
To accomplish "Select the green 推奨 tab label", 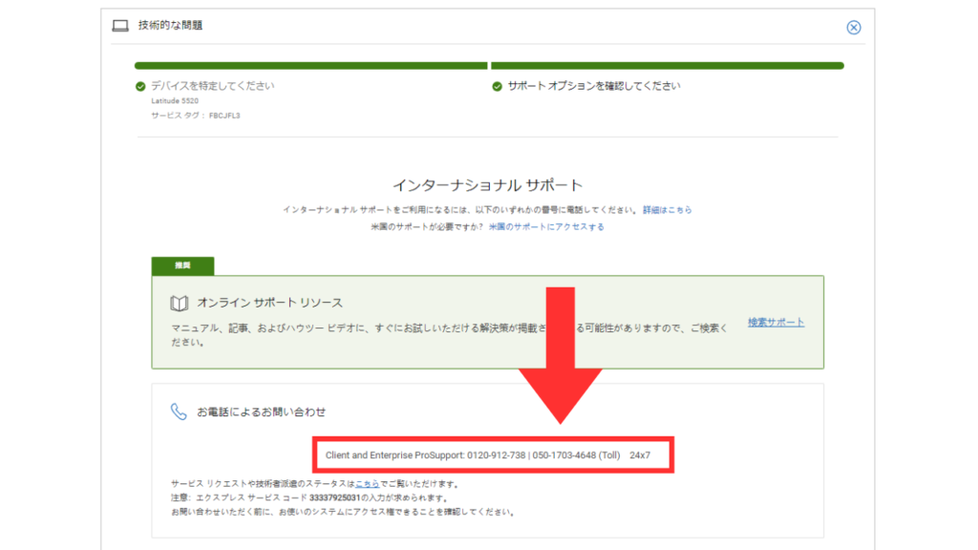I will click(182, 265).
